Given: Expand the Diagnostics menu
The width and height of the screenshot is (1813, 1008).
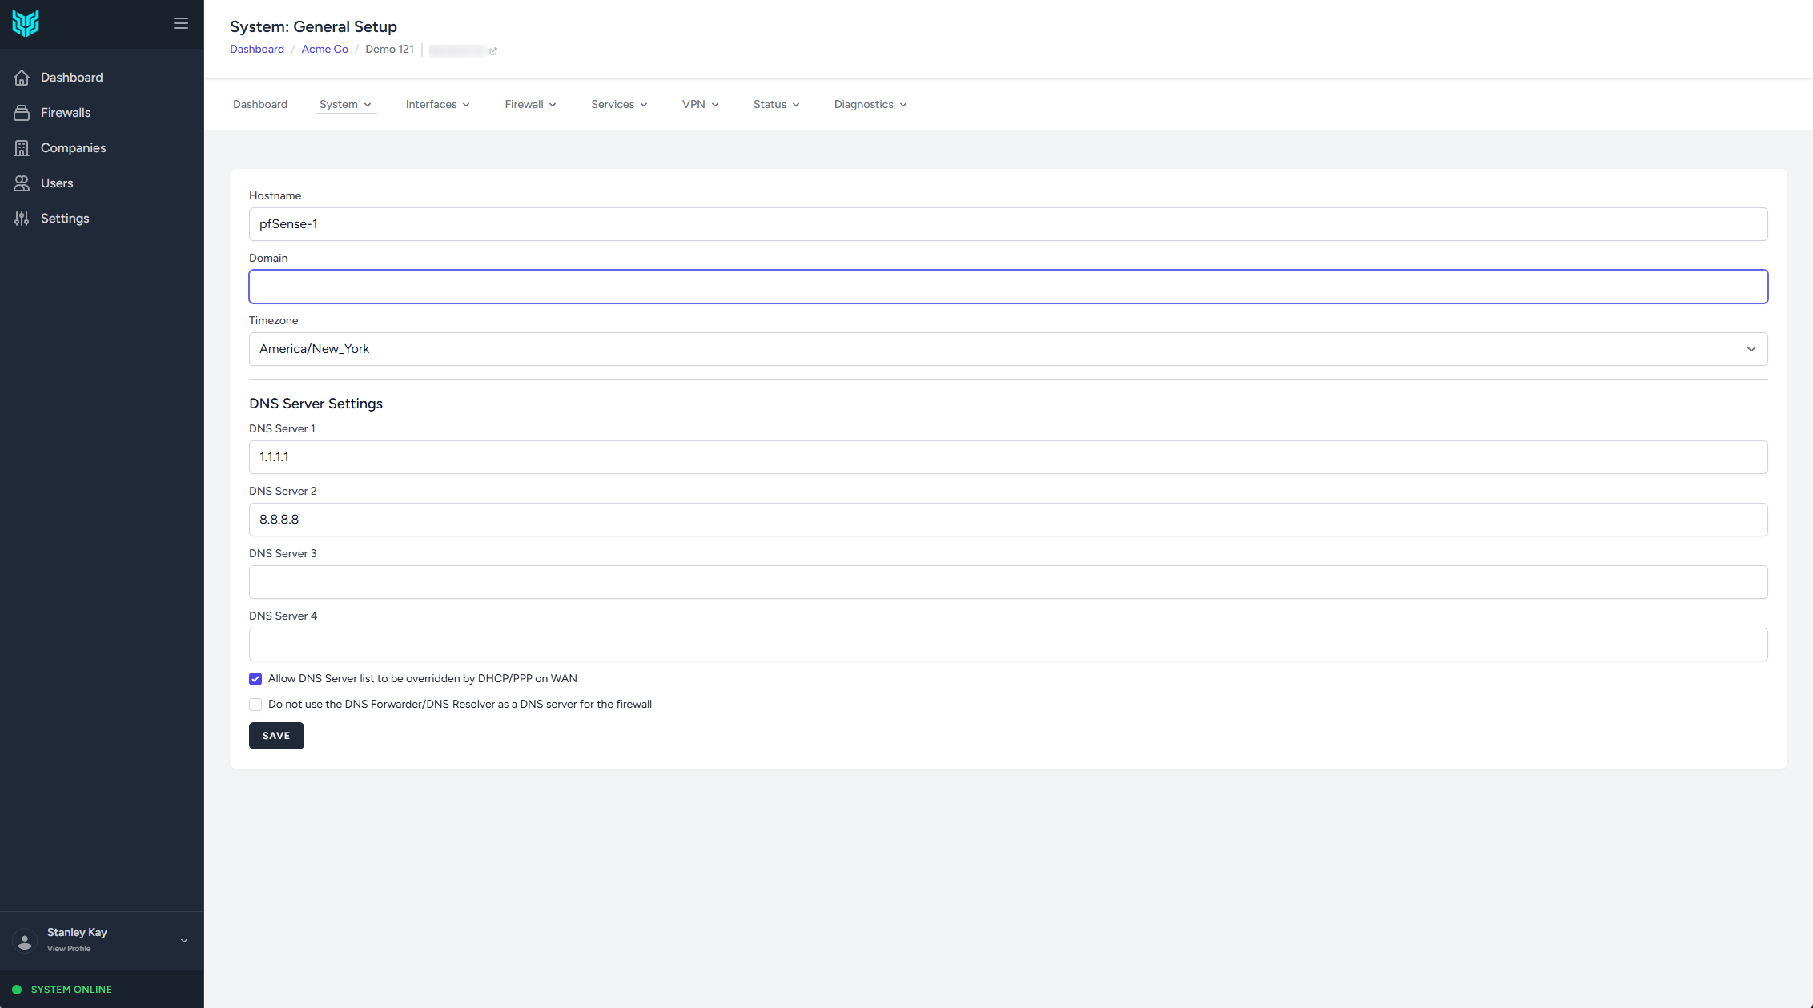Looking at the screenshot, I should 870,105.
